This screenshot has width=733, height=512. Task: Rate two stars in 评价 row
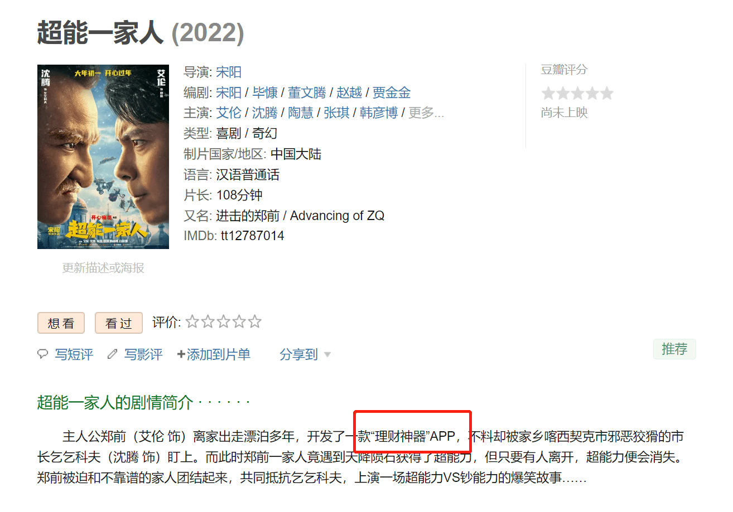coord(208,321)
